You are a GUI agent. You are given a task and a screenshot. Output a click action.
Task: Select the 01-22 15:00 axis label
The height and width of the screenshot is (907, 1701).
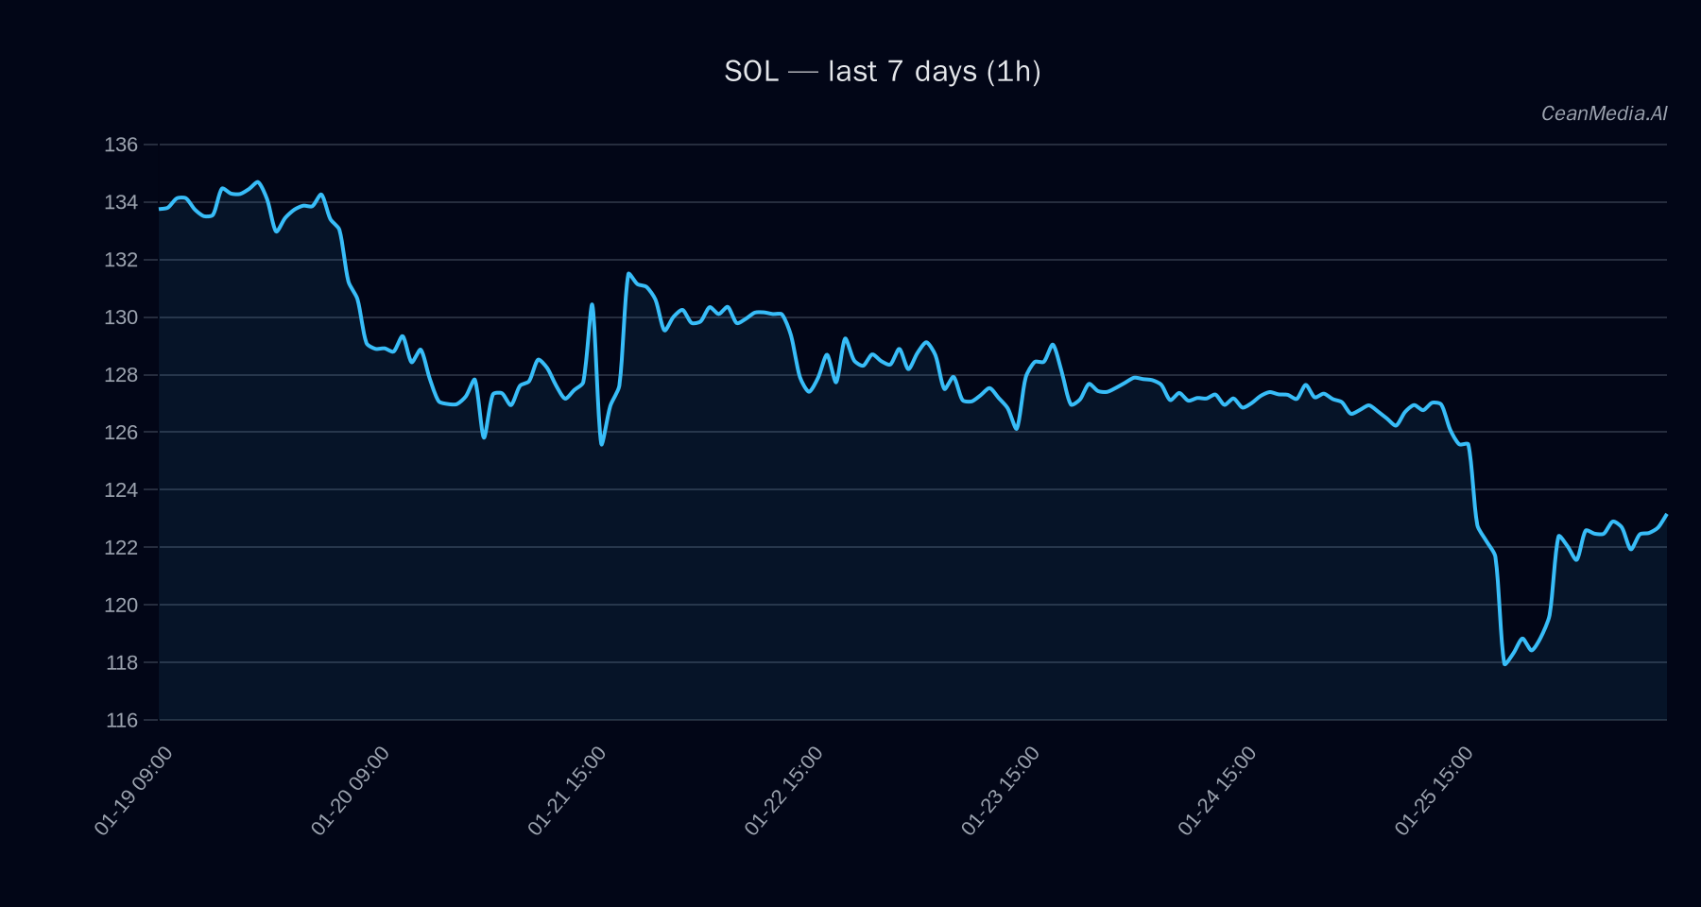[782, 789]
